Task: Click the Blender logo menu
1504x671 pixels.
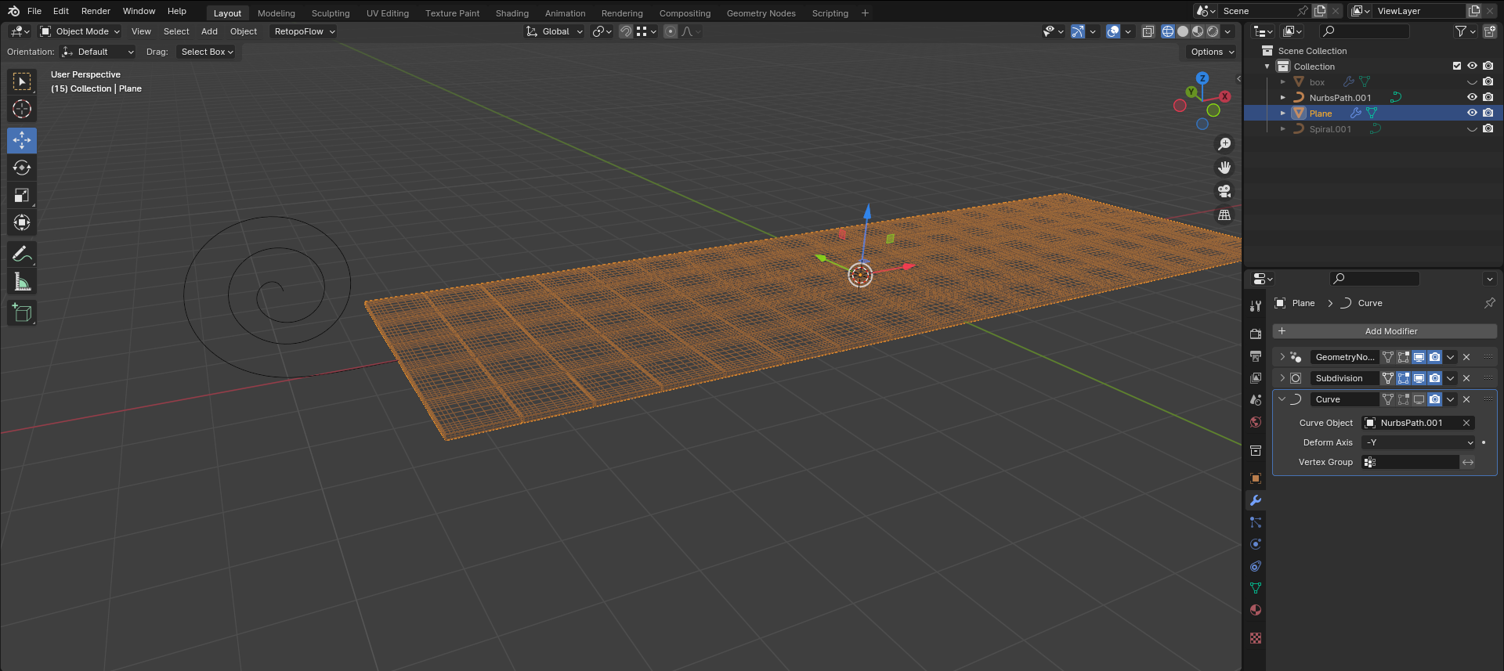Action: coord(13,11)
